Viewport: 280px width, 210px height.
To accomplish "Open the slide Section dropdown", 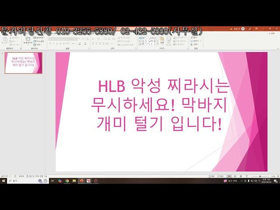I will tap(38, 45).
